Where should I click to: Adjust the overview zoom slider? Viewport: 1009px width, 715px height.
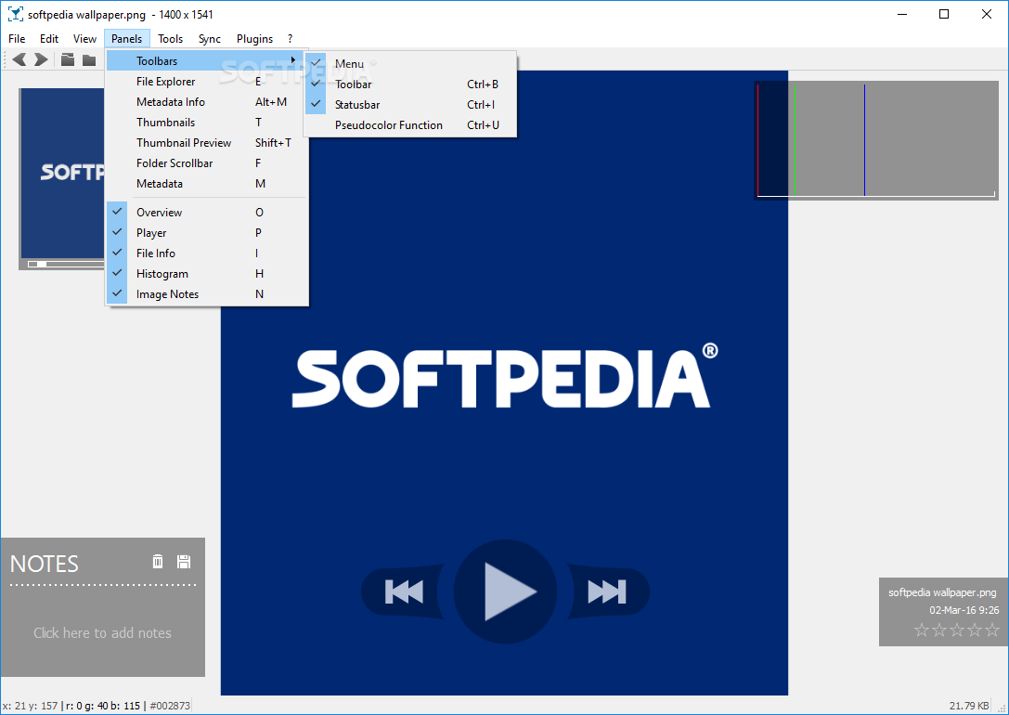tap(66, 264)
